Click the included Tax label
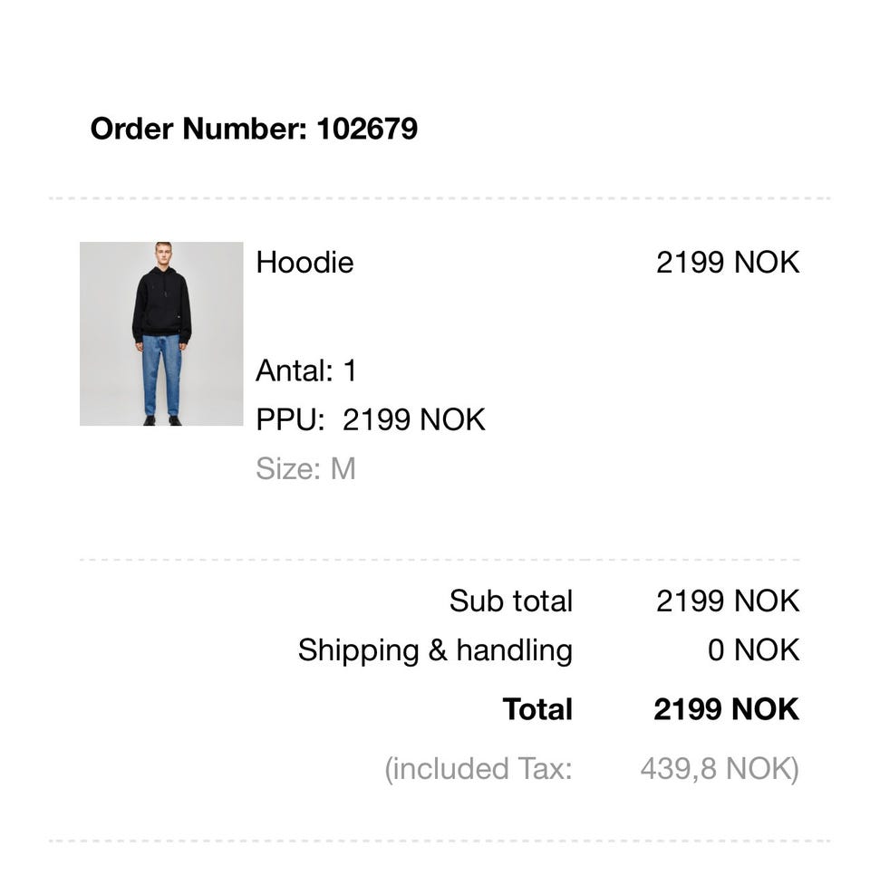Image resolution: width=870 pixels, height=875 pixels. click(x=478, y=769)
